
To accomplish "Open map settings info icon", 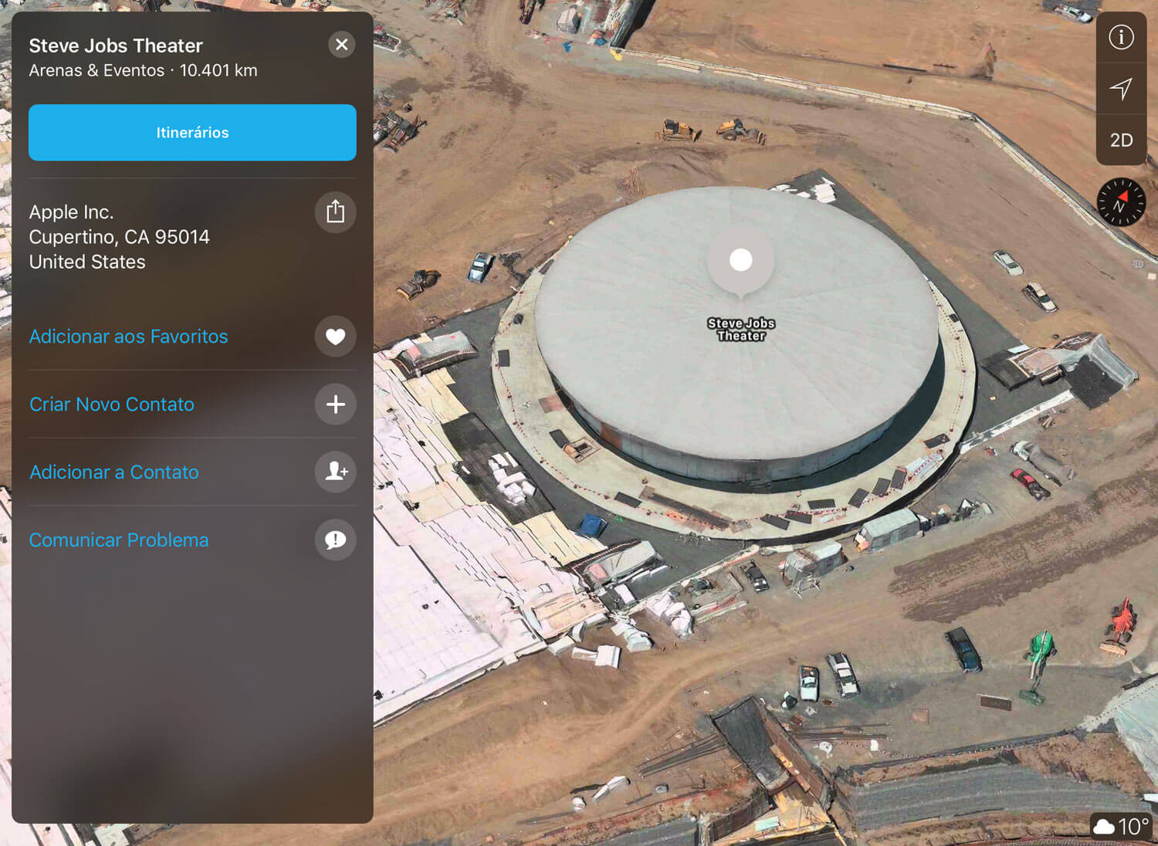I will click(x=1122, y=37).
